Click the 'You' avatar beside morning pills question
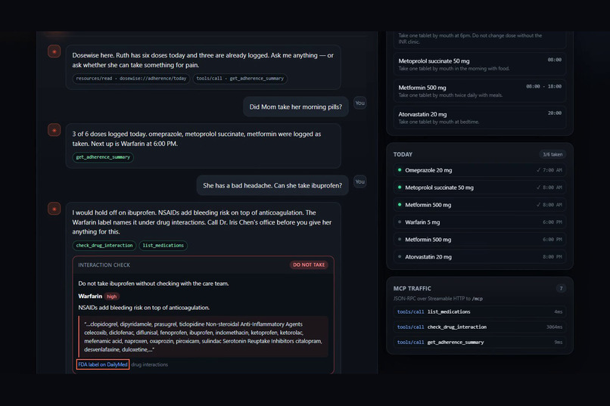The height and width of the screenshot is (406, 610). pyautogui.click(x=359, y=103)
